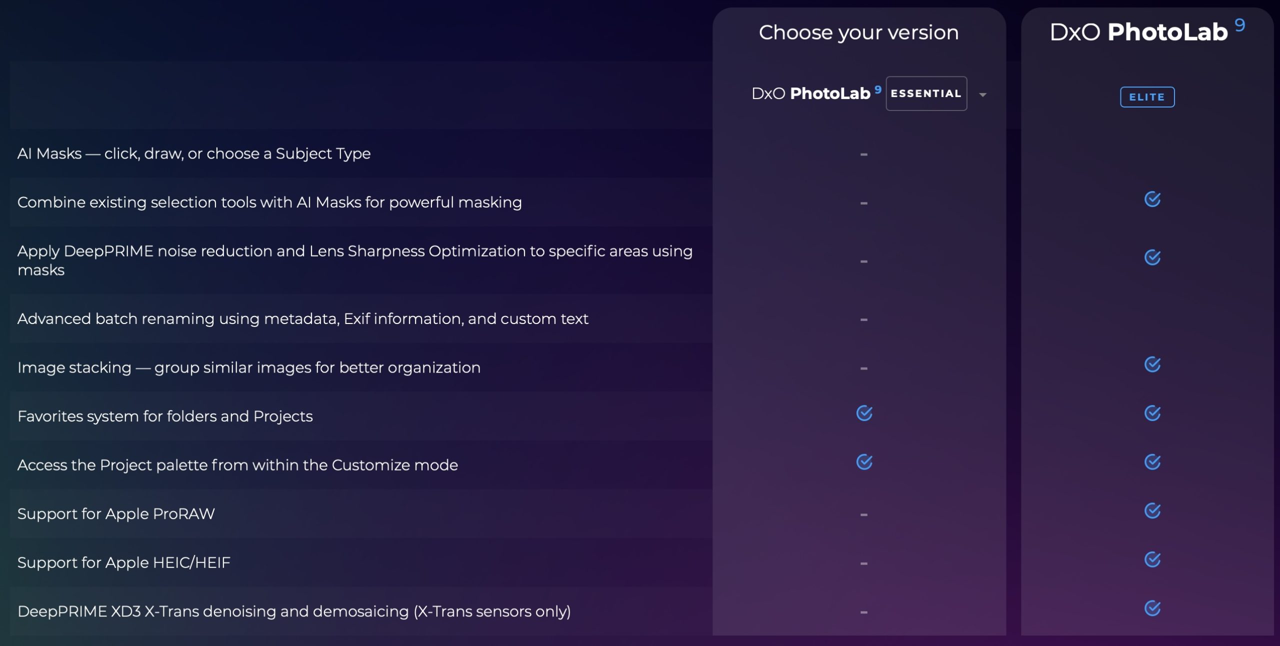Click the Advanced batch renaming feature text
Viewport: 1280px width, 646px height.
click(x=302, y=318)
